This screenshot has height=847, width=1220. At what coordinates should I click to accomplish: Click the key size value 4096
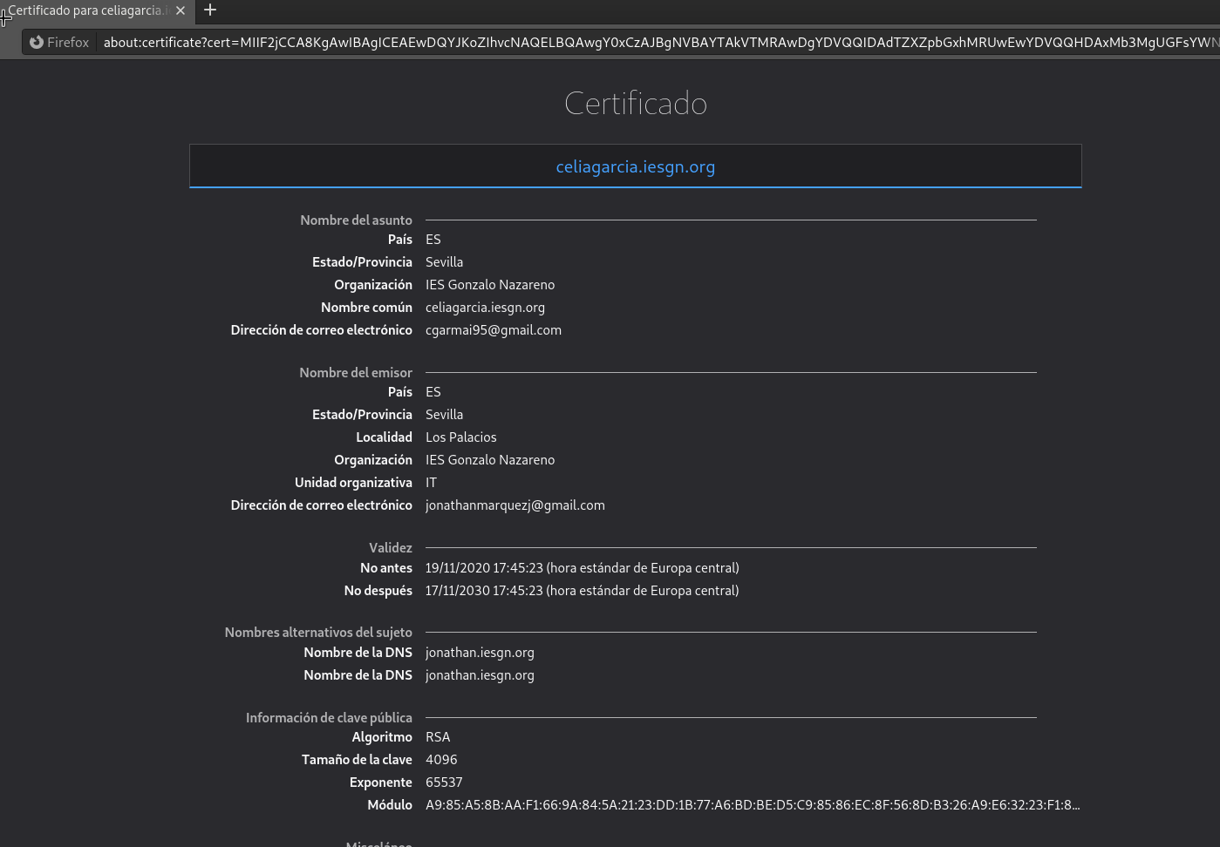pos(441,760)
